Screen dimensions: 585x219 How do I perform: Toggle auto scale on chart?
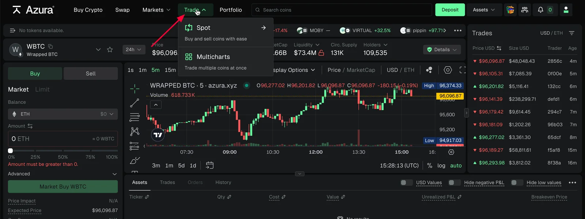tap(456, 166)
